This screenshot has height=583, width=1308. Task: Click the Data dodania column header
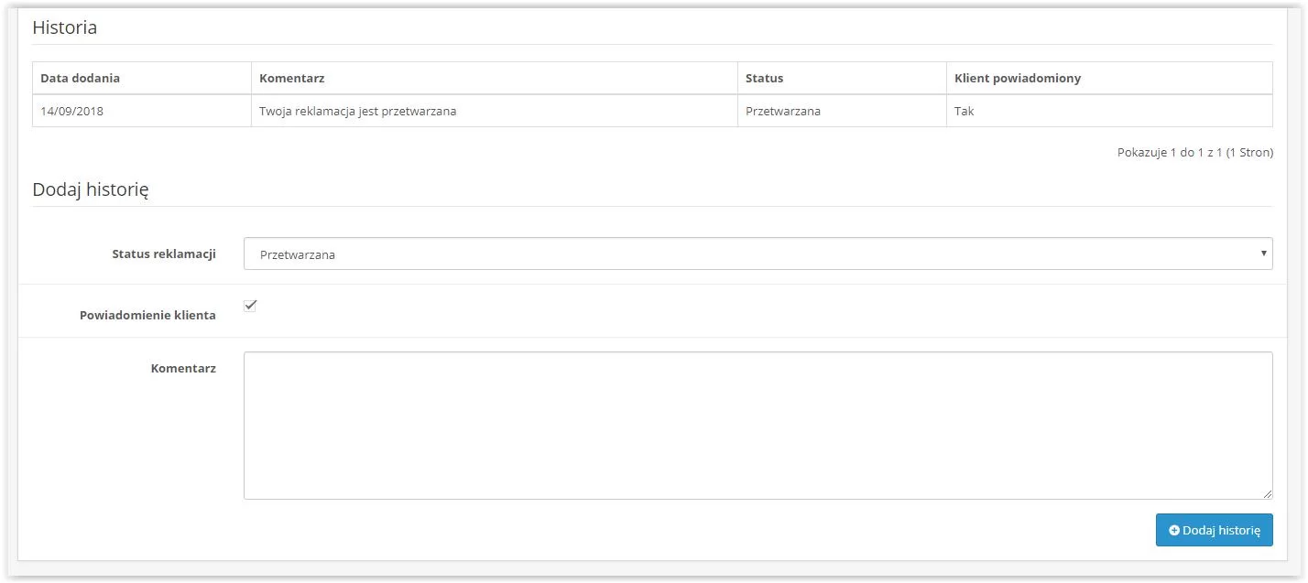[x=80, y=78]
